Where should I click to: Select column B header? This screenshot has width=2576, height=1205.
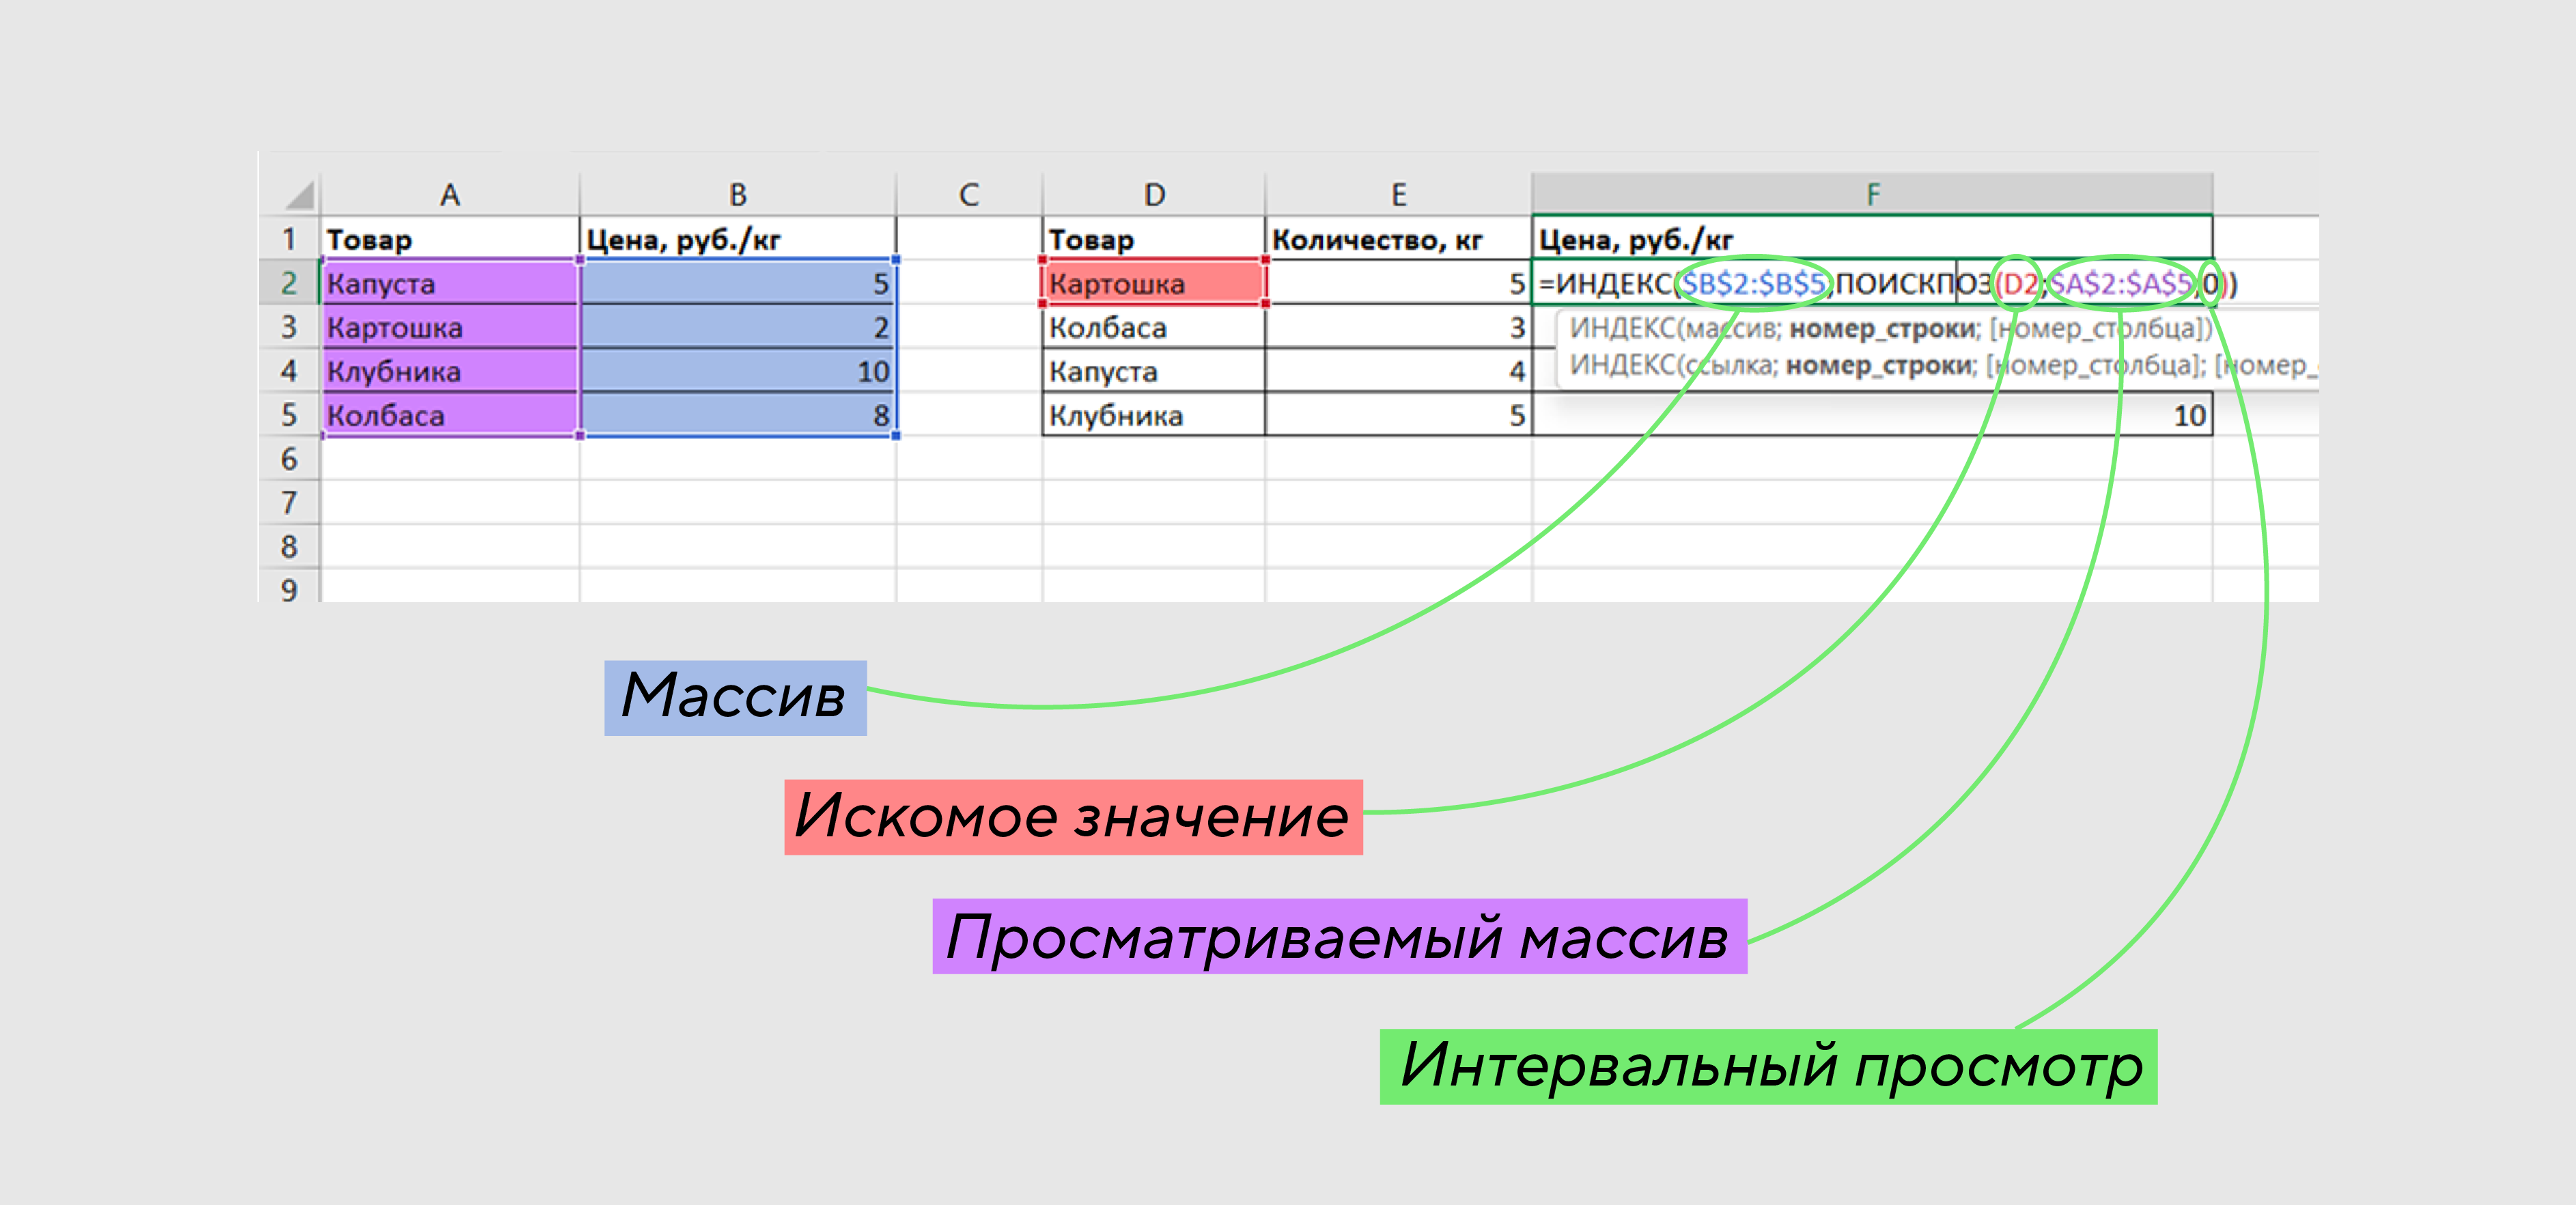point(737,194)
